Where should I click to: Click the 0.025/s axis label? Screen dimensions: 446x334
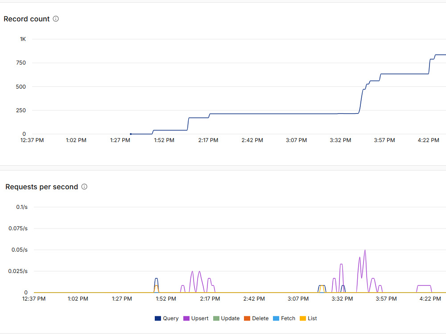pos(18,271)
